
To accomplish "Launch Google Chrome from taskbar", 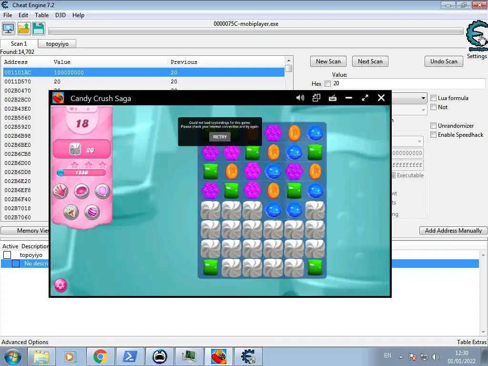I will (100, 356).
